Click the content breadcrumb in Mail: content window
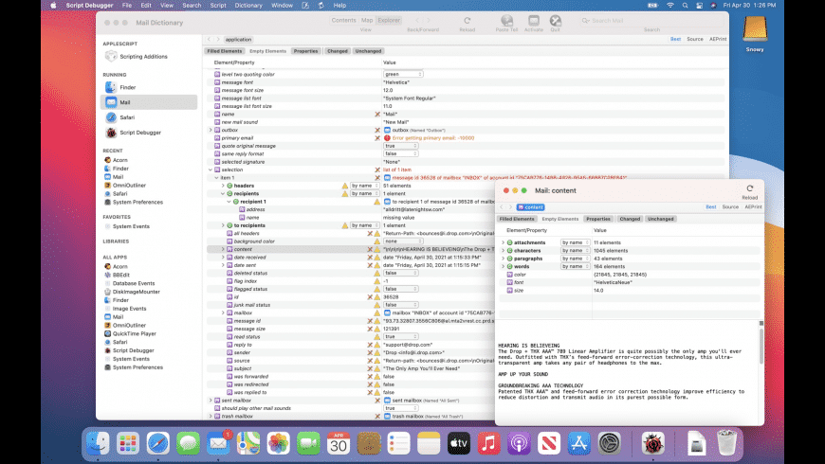 [530, 207]
